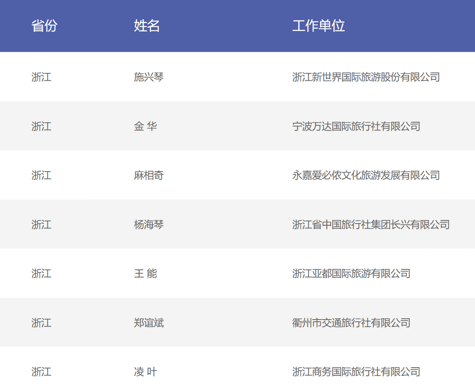The height and width of the screenshot is (389, 475).
Task: Click 浙江 in the 麻相奇 row
Action: (41, 175)
